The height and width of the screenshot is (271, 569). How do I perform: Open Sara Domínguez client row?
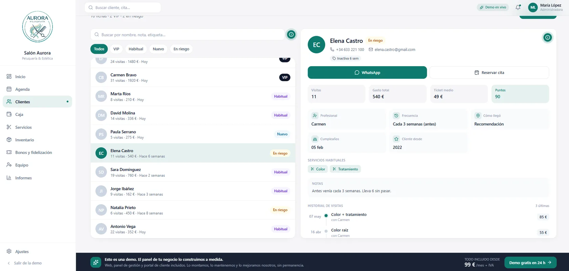click(x=193, y=172)
